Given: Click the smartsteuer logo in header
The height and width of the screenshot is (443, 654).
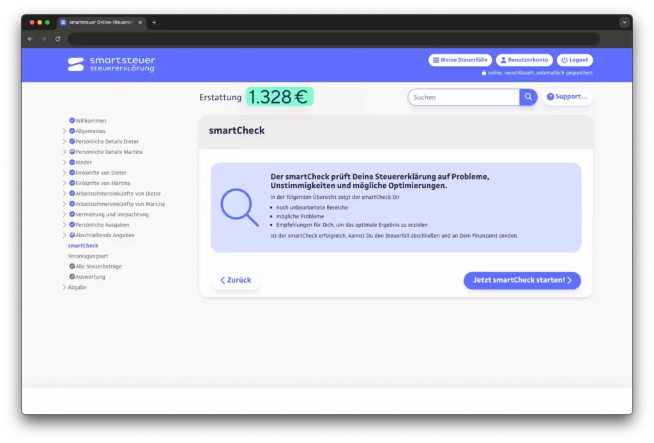Looking at the screenshot, I should point(111,64).
